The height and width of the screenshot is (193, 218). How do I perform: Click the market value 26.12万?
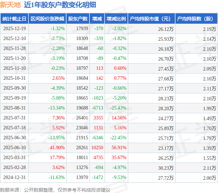(166, 29)
